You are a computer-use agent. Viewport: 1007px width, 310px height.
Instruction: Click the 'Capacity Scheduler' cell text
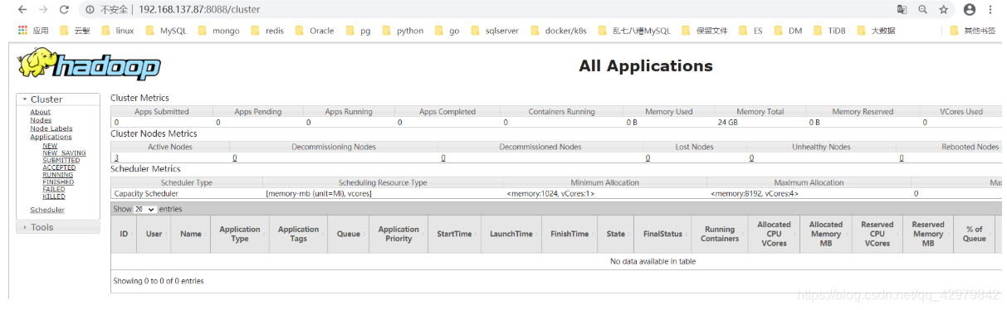click(146, 193)
